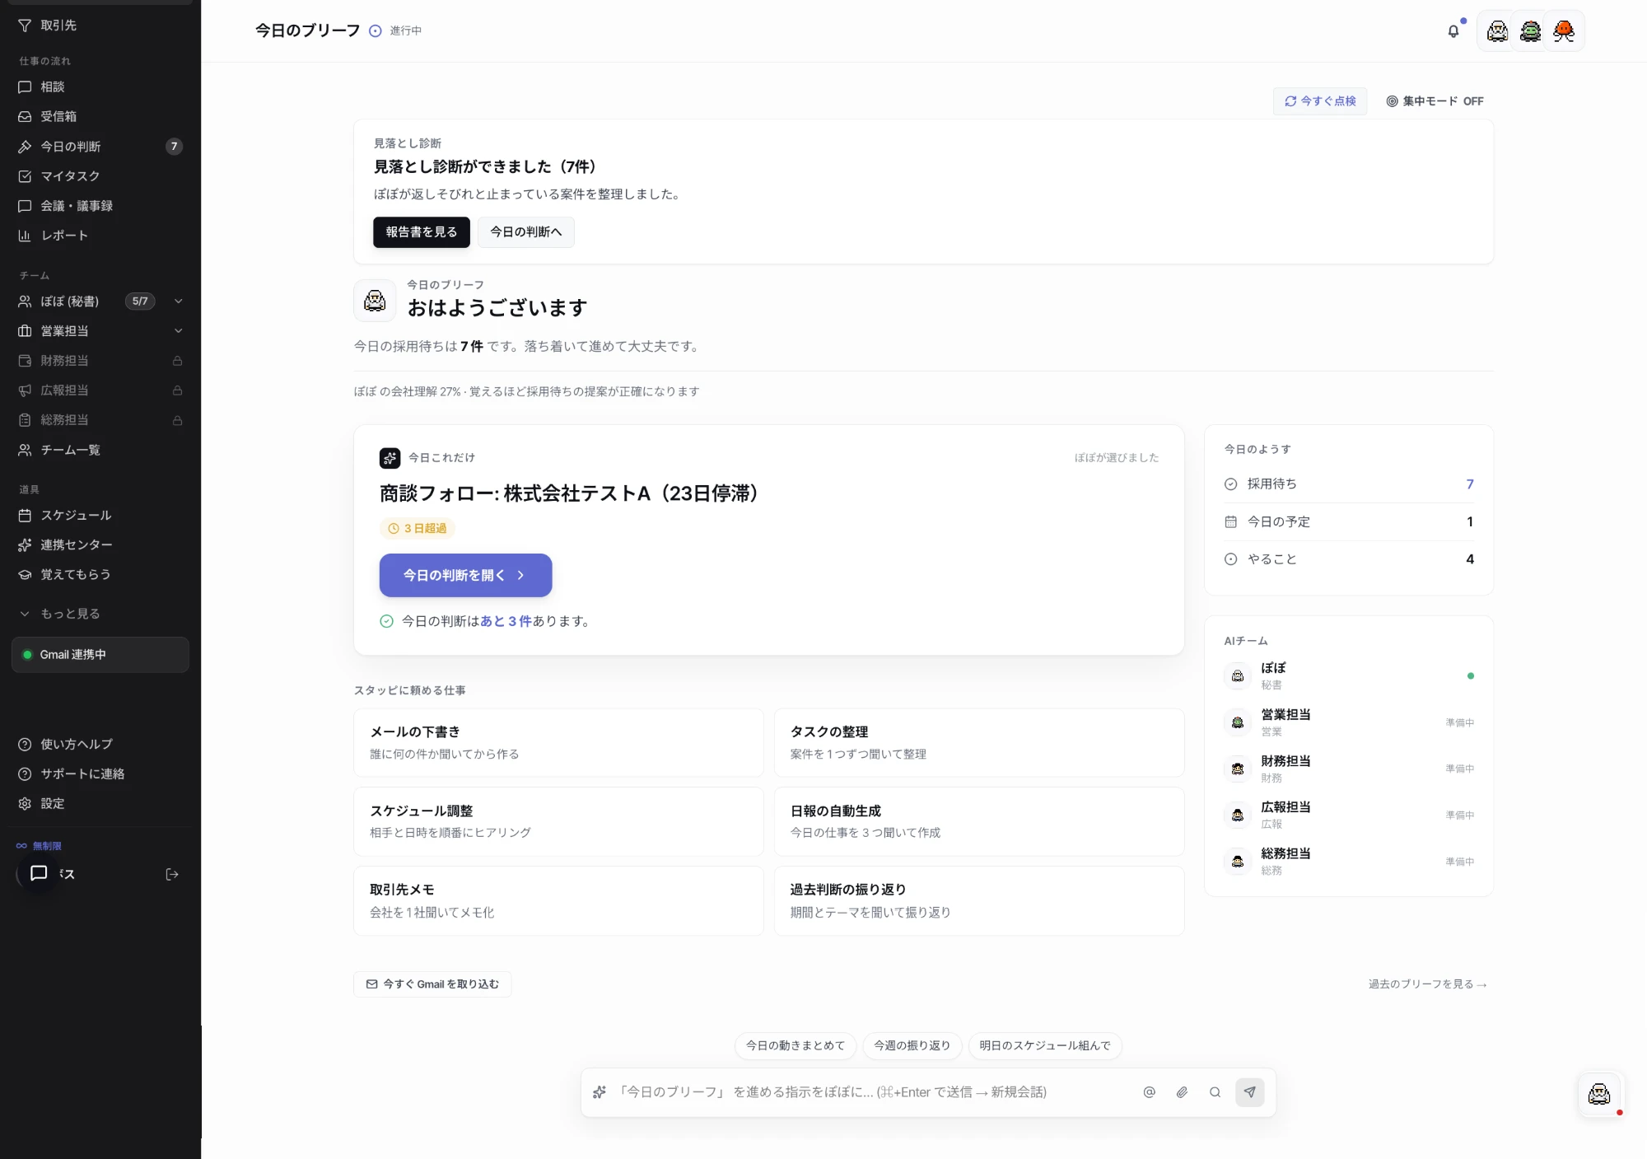Click the green robot avatar in header
The height and width of the screenshot is (1159, 1647).
click(x=1531, y=31)
